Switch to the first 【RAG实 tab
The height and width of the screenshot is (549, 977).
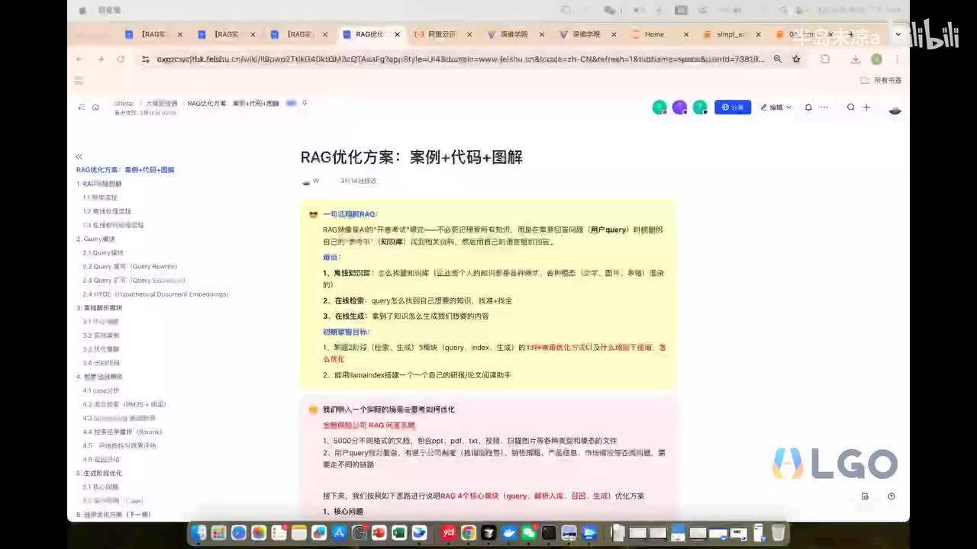153,34
